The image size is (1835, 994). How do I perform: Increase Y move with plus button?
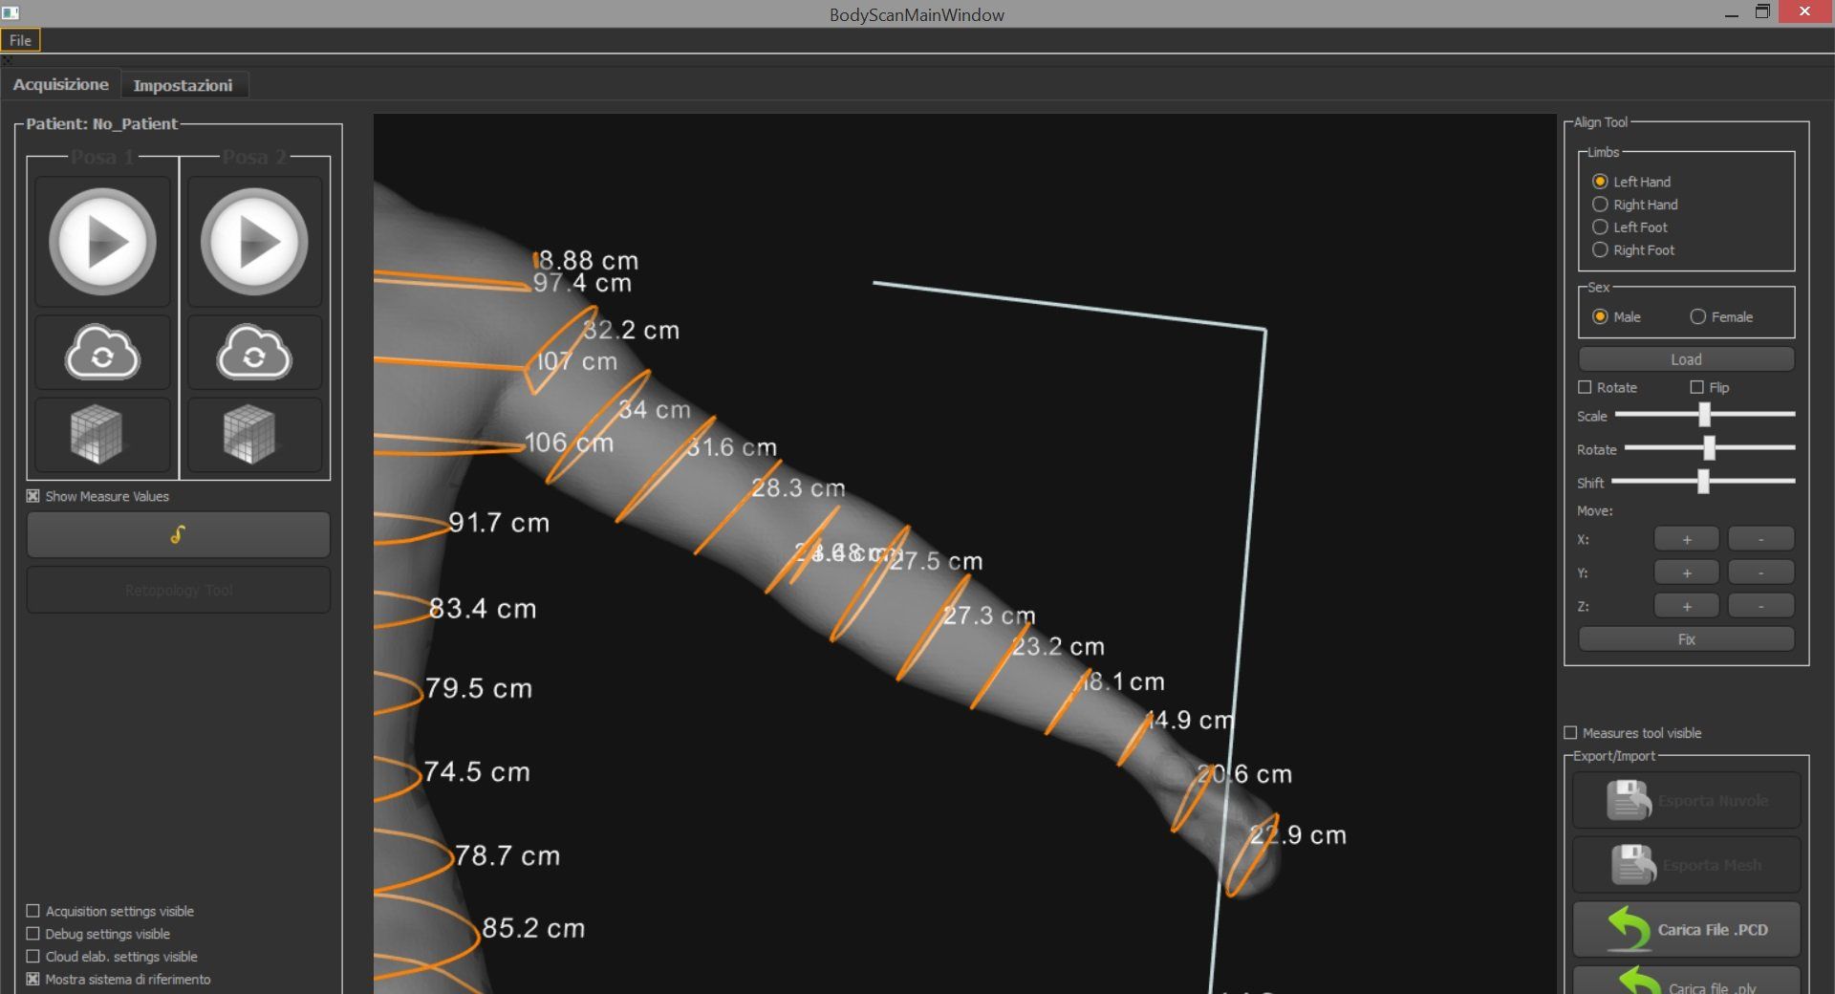(1686, 573)
